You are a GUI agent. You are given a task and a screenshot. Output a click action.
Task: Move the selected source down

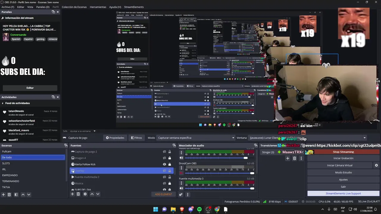[98, 194]
